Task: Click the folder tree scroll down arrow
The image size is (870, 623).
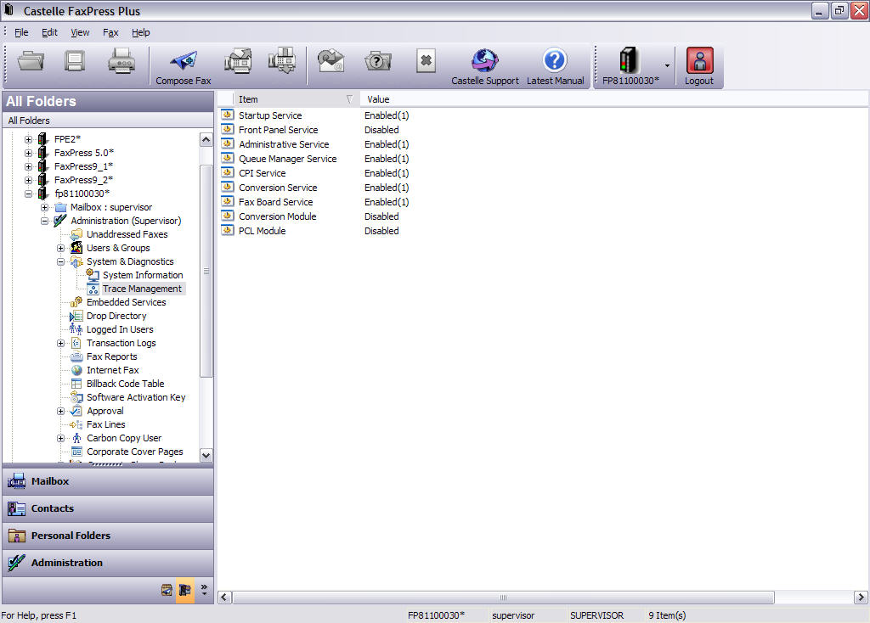Action: (x=206, y=455)
